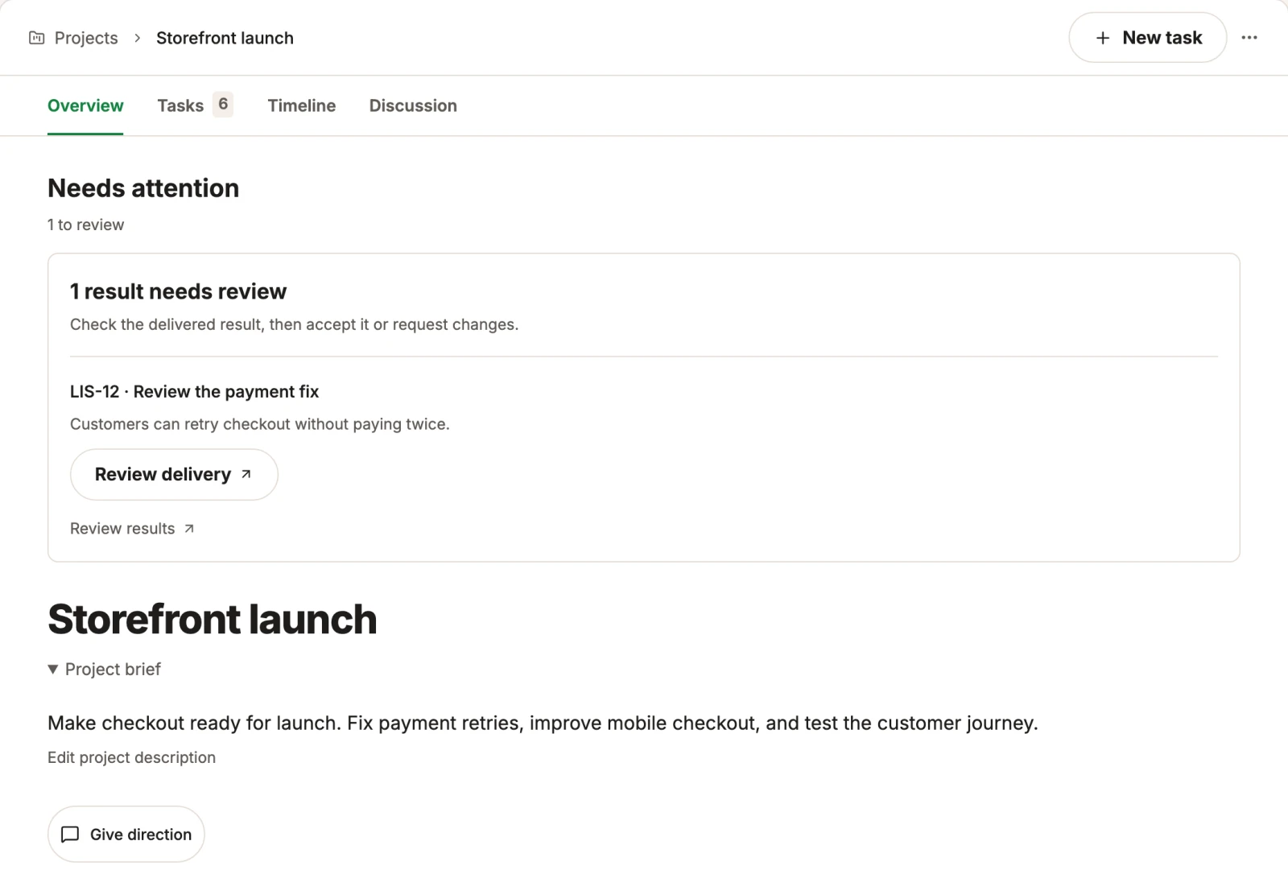Go to the Timeline tab
Screen dimensions: 1288x878
point(302,105)
